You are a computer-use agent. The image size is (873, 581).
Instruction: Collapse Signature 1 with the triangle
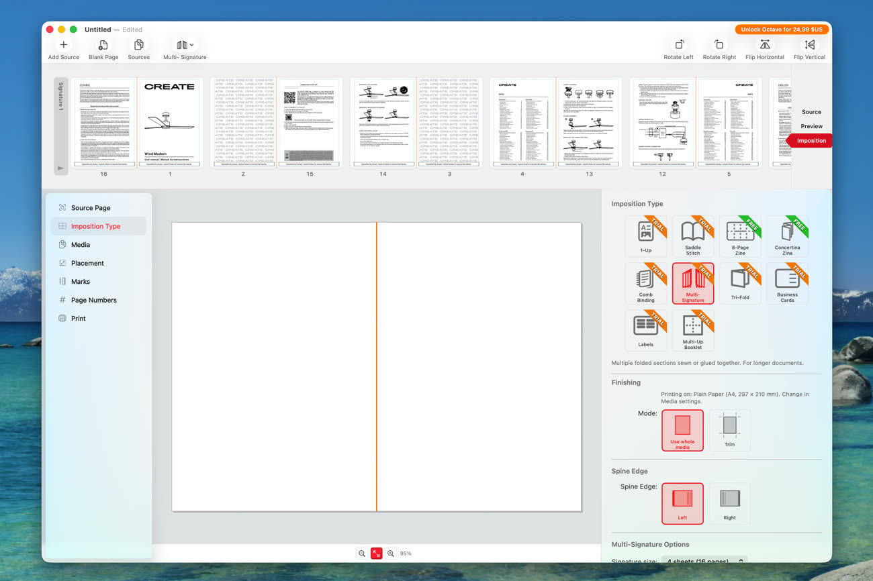60,168
